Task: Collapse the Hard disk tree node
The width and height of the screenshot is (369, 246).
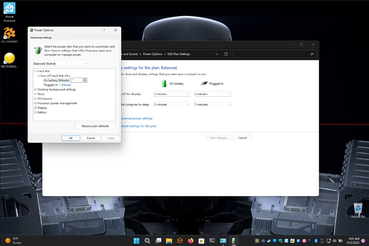Action: [36, 71]
